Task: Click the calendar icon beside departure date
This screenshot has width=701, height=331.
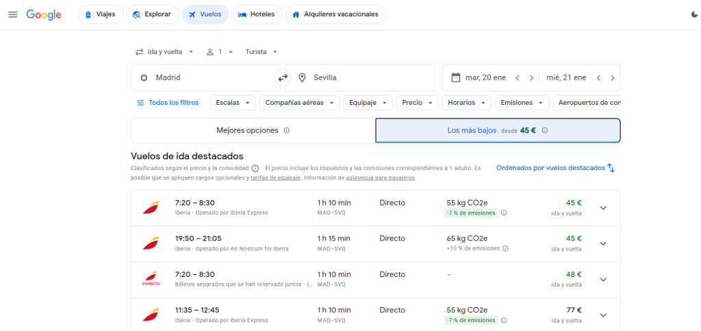Action: pyautogui.click(x=455, y=77)
